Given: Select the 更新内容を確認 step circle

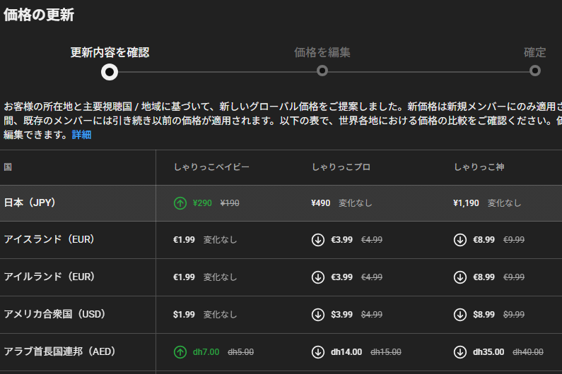Looking at the screenshot, I should [110, 72].
